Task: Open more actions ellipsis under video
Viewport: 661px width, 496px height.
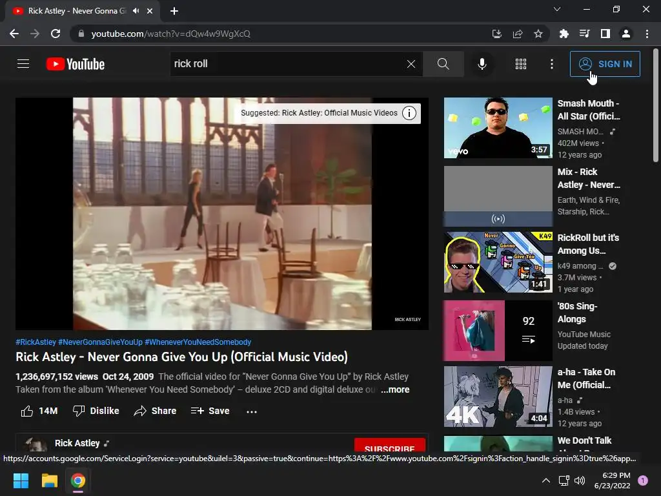Action: pos(252,411)
